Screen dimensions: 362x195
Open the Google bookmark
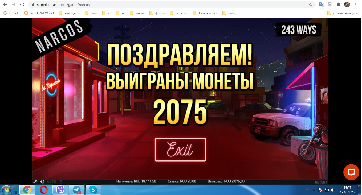pyautogui.click(x=11, y=13)
